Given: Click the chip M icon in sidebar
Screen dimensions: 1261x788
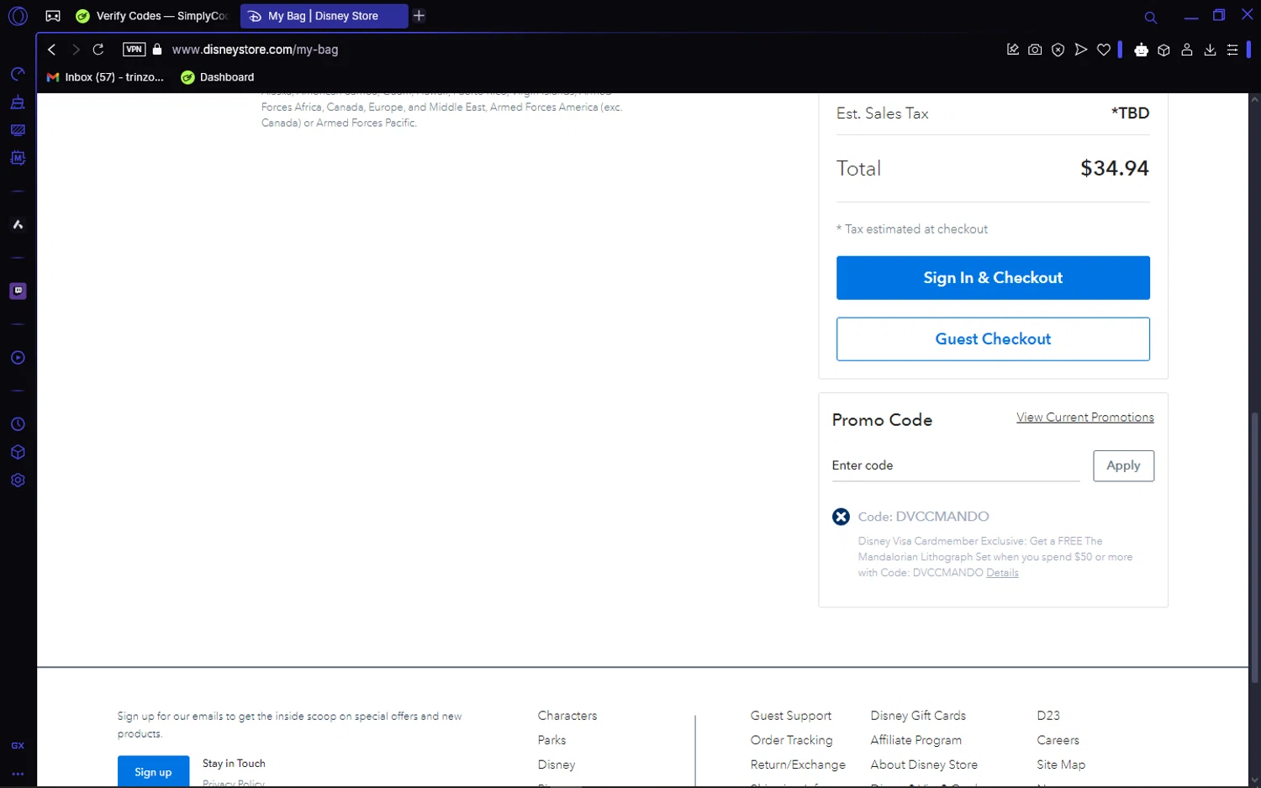Looking at the screenshot, I should pos(18,158).
